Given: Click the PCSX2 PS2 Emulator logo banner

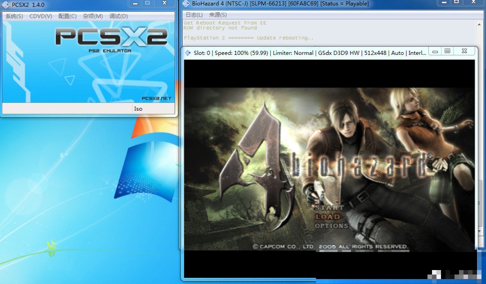Looking at the screenshot, I should pos(111,40).
